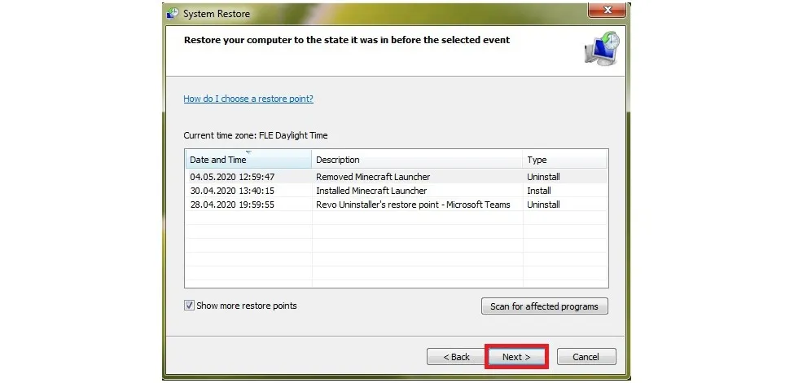
Task: Click Revo Uninstaller's restore point - Microsoft Teams
Action: [413, 205]
